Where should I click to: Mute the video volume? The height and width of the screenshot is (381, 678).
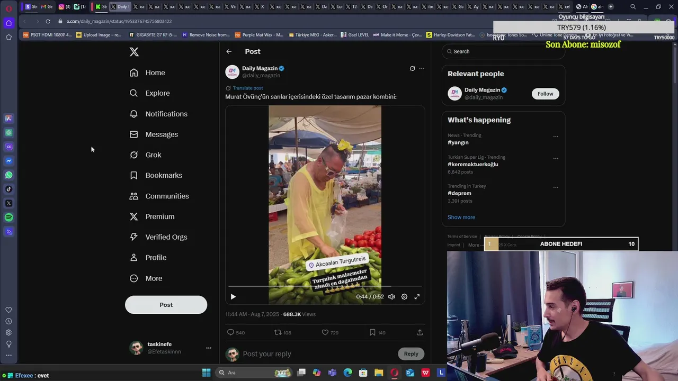coord(391,297)
